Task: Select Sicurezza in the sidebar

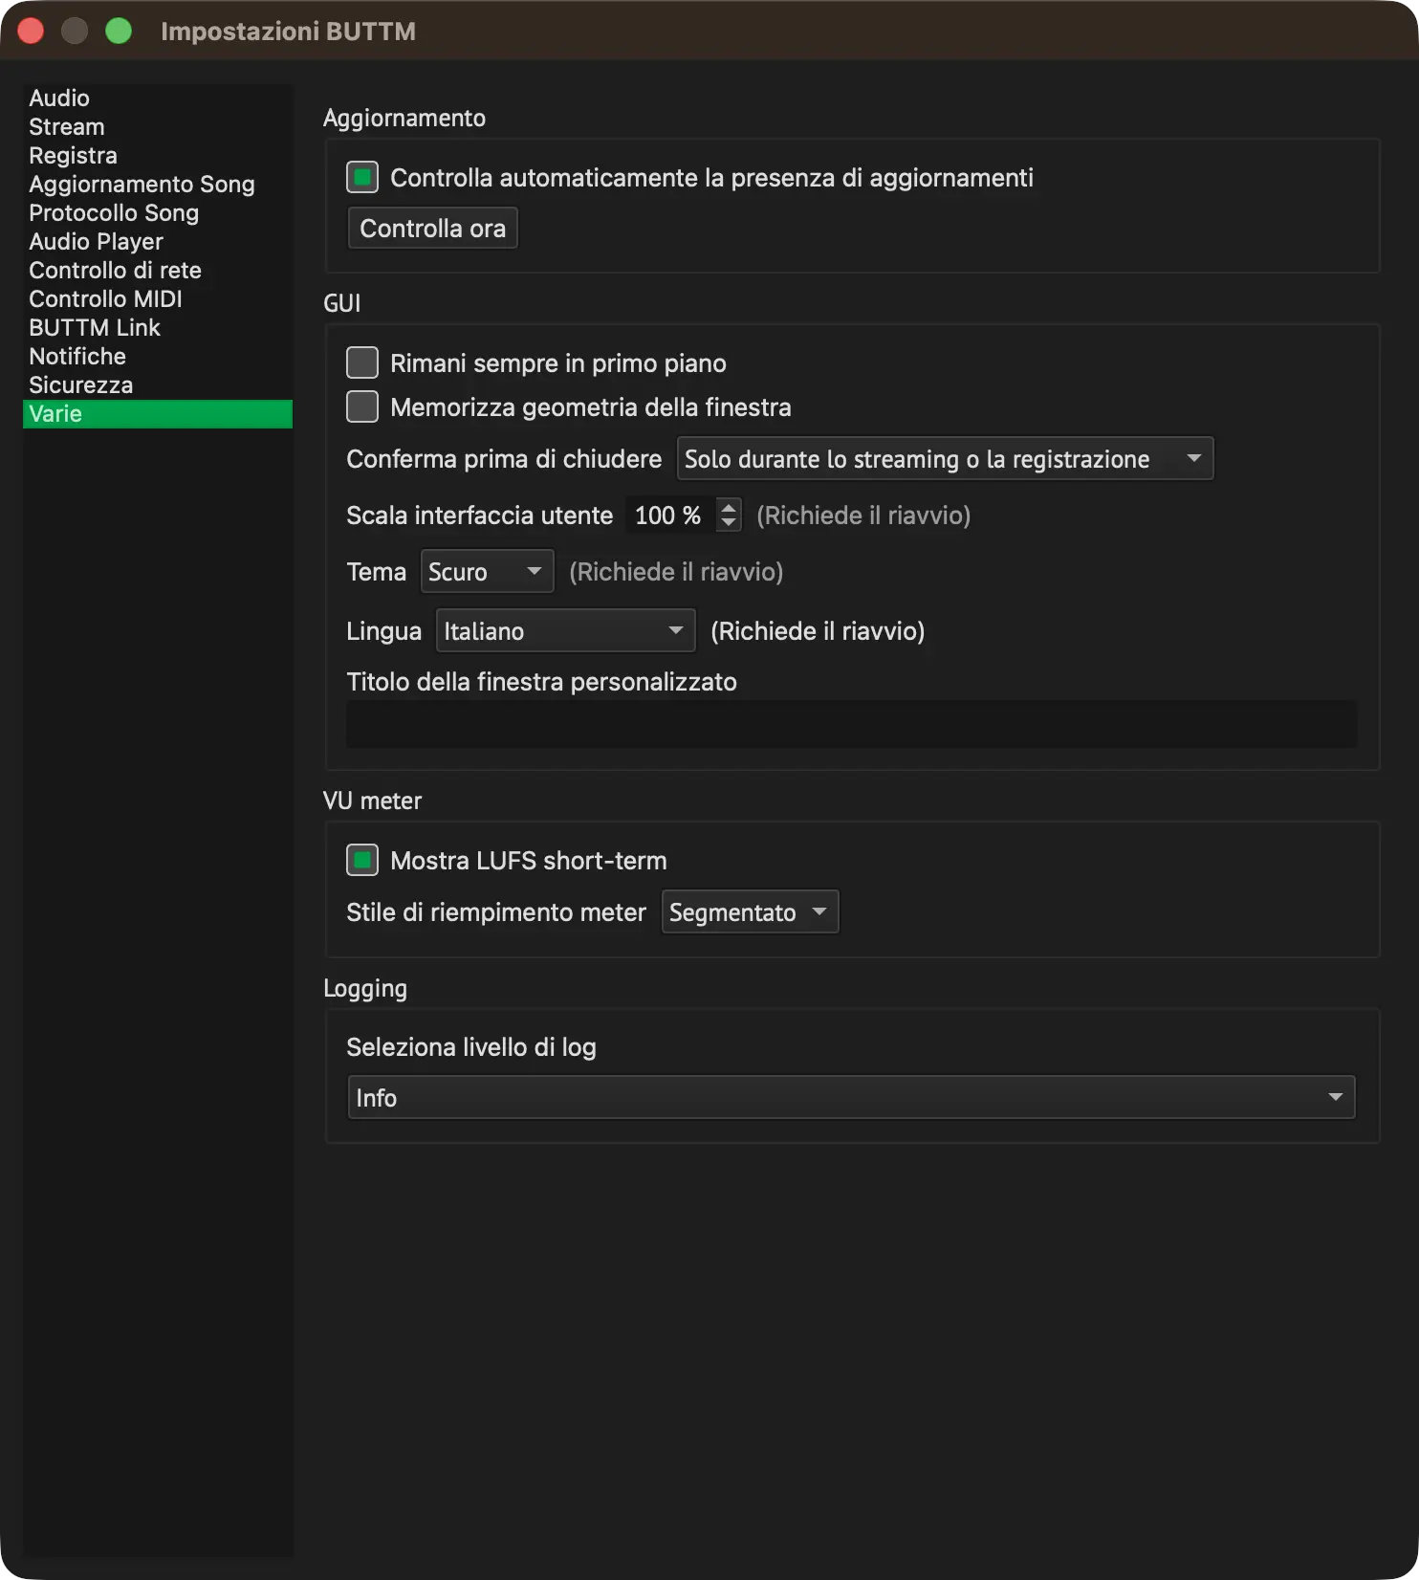Action: pos(158,385)
